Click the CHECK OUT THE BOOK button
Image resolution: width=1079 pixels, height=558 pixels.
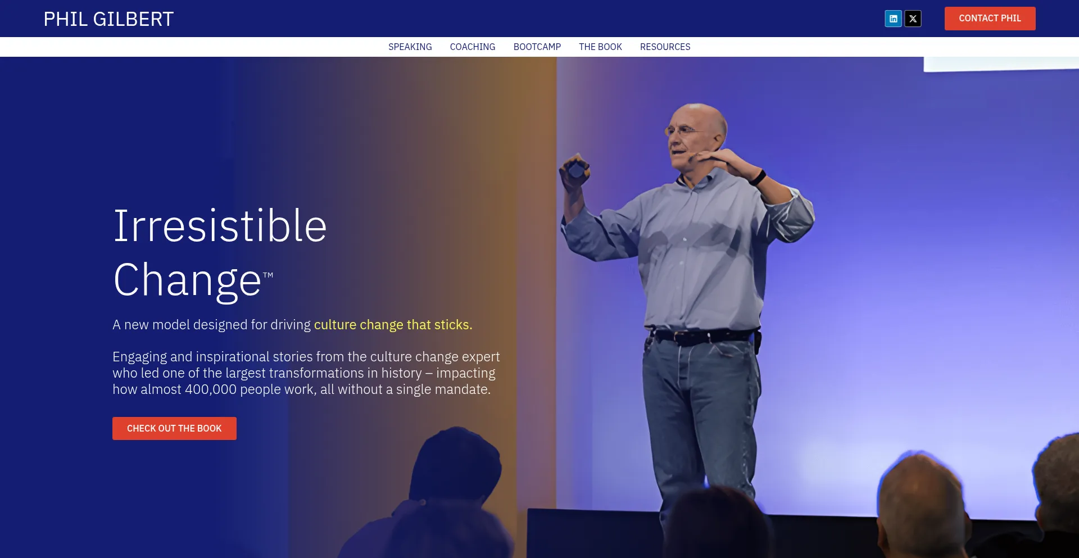pyautogui.click(x=174, y=428)
